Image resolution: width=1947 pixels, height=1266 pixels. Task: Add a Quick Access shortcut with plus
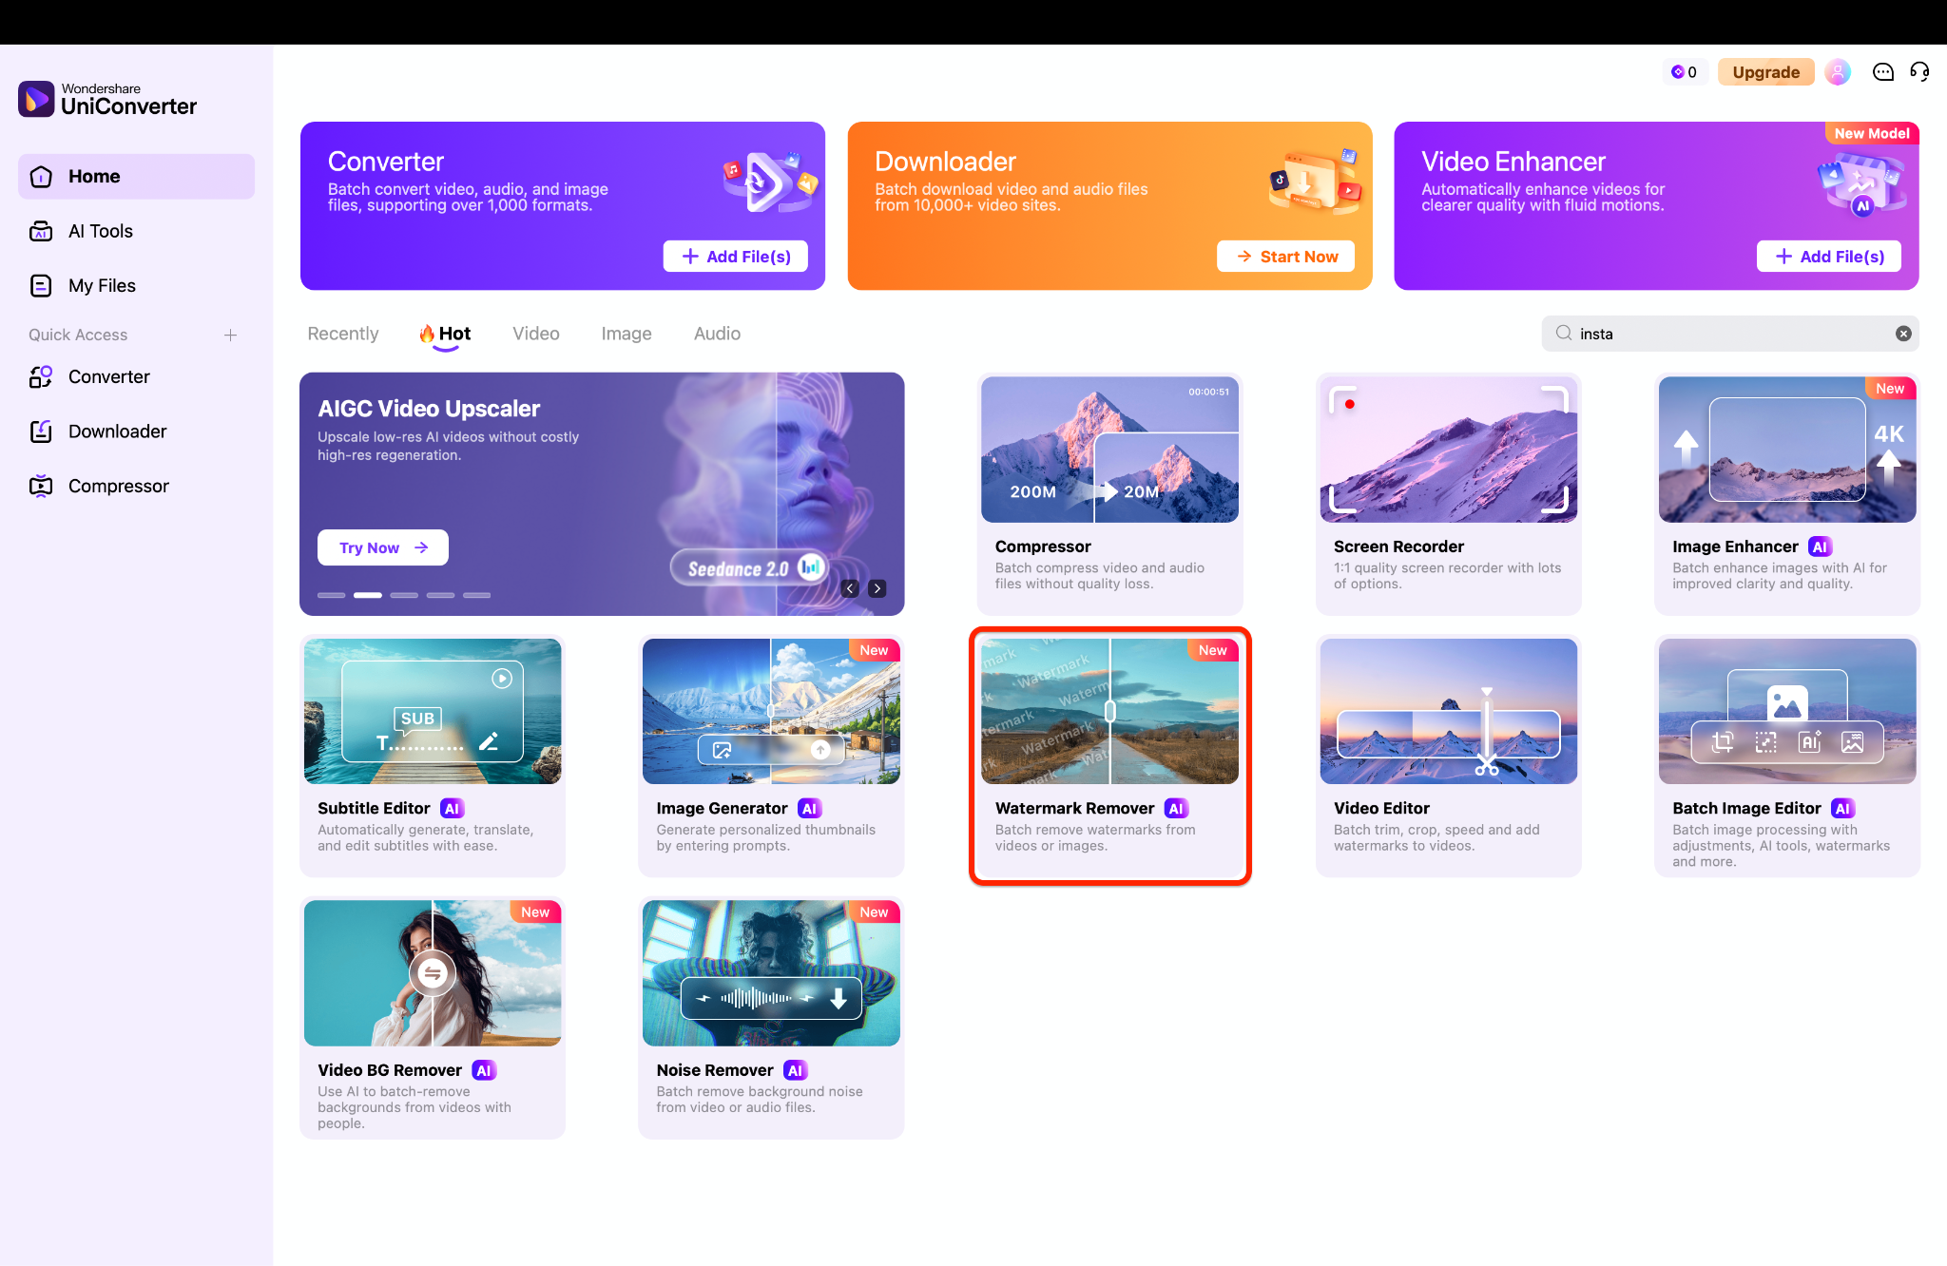click(230, 335)
